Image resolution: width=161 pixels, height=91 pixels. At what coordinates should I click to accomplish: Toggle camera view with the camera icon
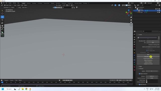tap(131, 22)
